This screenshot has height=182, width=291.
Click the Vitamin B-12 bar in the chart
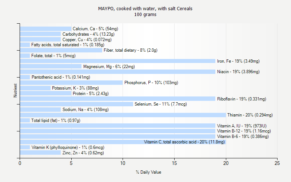pyautogui.click(x=117, y=131)
